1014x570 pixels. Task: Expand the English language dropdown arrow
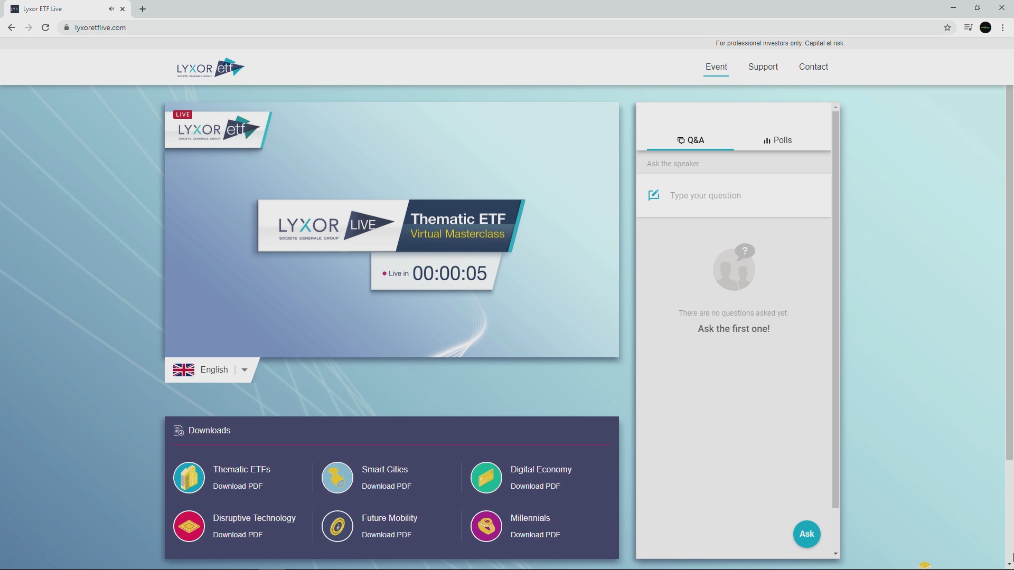pyautogui.click(x=245, y=370)
